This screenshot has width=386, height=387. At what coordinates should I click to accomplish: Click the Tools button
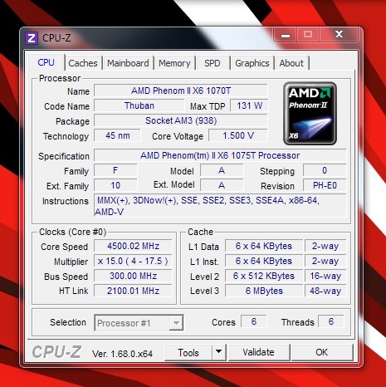click(188, 352)
